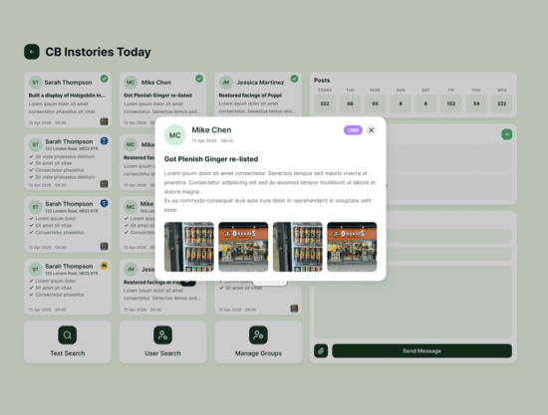The width and height of the screenshot is (548, 415).
Task: Click photo thumbnail on second Sarah Thompson card
Action: tap(104, 184)
